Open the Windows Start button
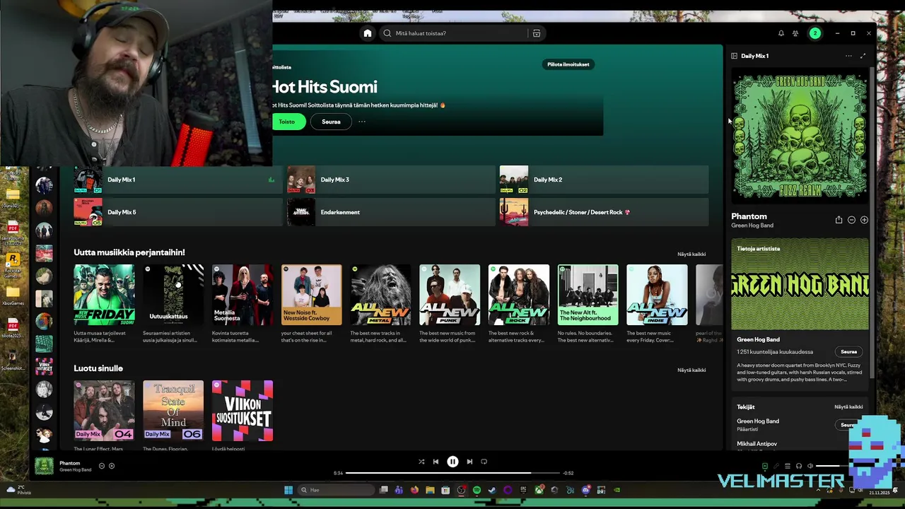Viewport: 905px width, 509px height. pyautogui.click(x=288, y=490)
